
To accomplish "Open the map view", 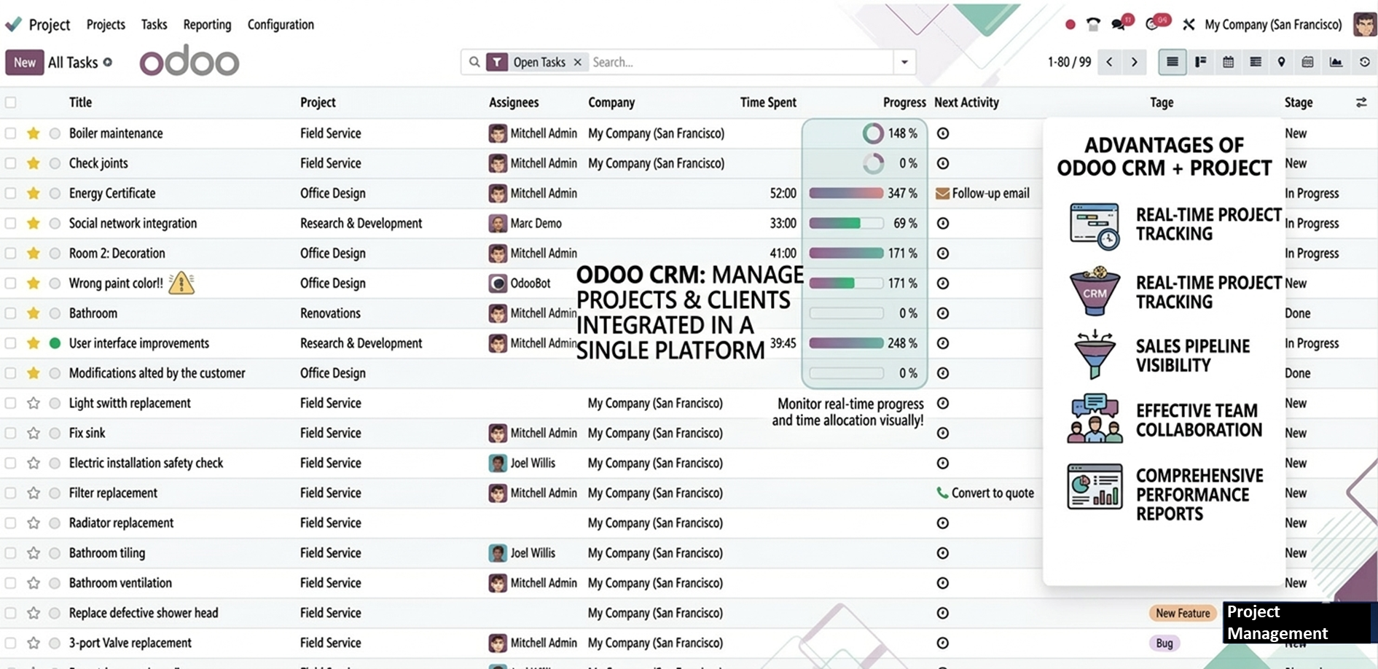I will point(1281,62).
